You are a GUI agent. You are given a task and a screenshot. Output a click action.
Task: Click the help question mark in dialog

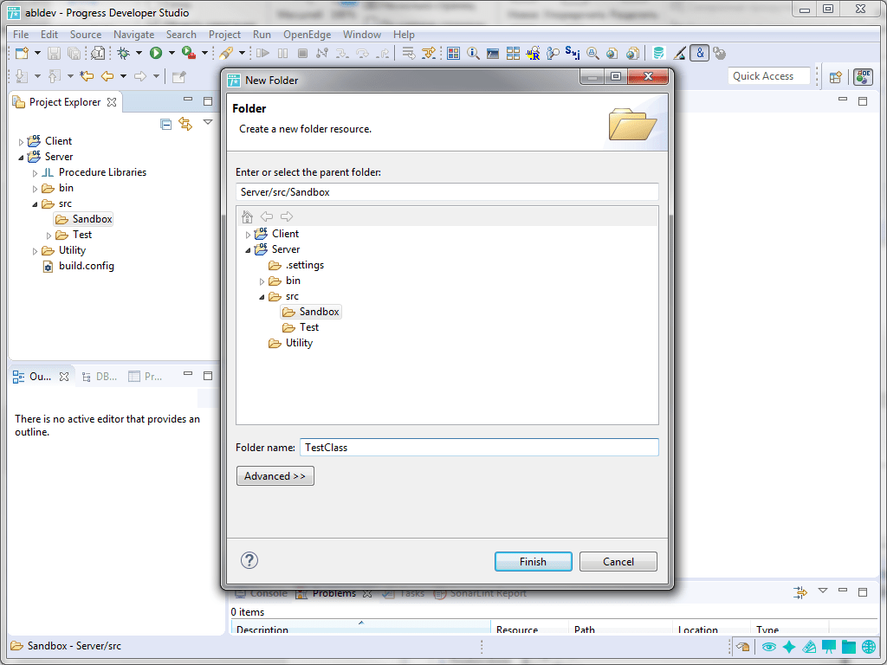pos(249,560)
